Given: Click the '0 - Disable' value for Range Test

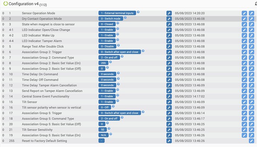Looking at the screenshot, I should point(107,46).
